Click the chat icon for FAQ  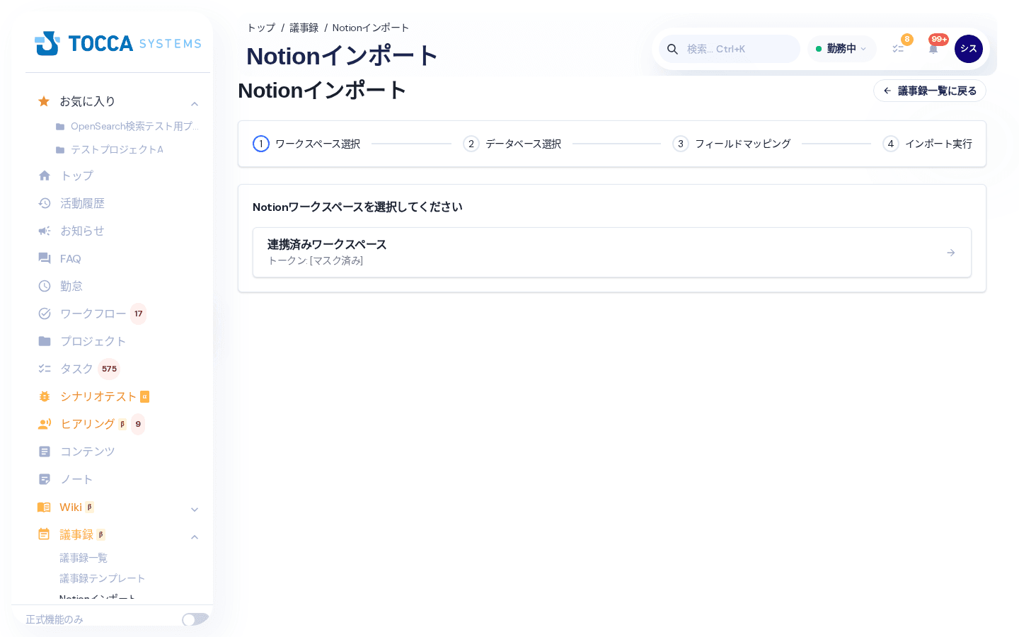[45, 258]
